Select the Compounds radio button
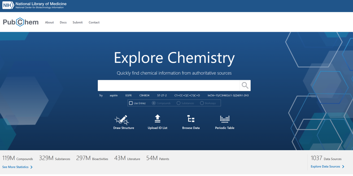This screenshot has height=176, width=353. point(154,103)
